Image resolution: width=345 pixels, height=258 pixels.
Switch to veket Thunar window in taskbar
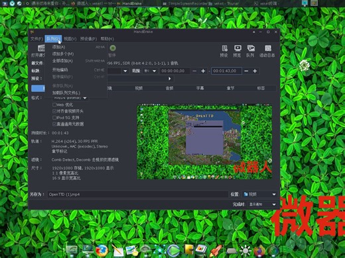[x=224, y=3]
